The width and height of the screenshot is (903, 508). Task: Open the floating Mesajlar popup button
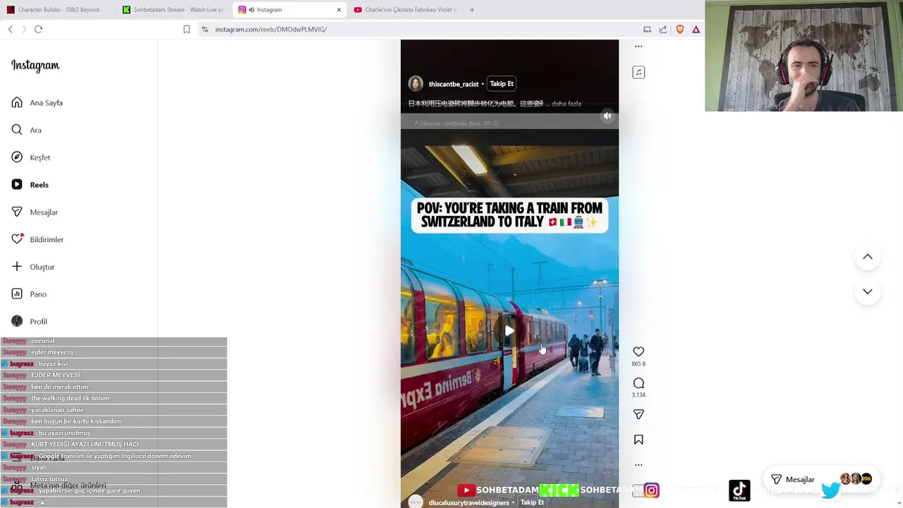pos(822,480)
